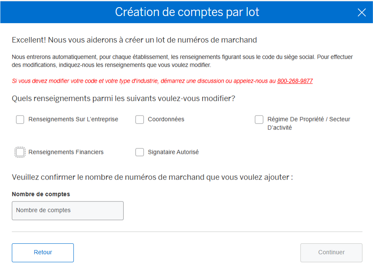Enable the Régime De Propriété checkbox
Image resolution: width=373 pixels, height=269 pixels.
259,120
